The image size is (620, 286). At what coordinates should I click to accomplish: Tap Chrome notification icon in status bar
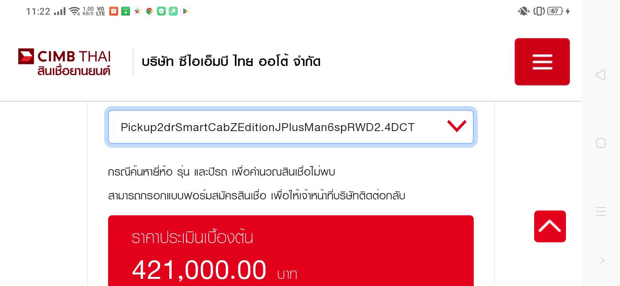click(149, 12)
